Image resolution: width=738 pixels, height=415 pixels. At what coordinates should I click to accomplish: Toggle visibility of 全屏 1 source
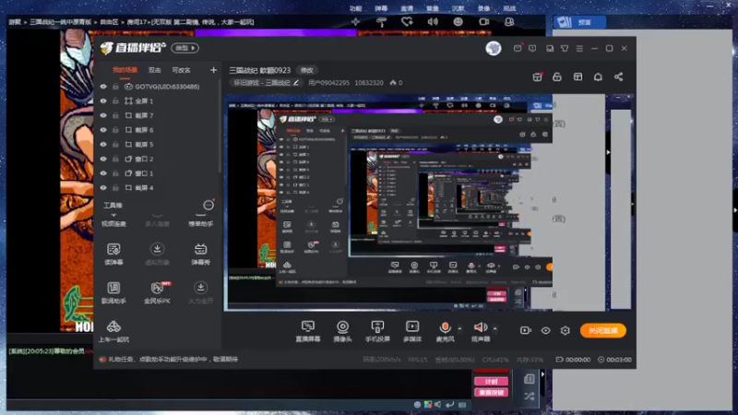(103, 101)
